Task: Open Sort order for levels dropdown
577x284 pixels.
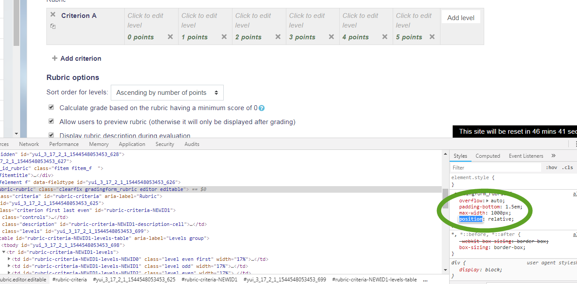Action: [x=167, y=93]
